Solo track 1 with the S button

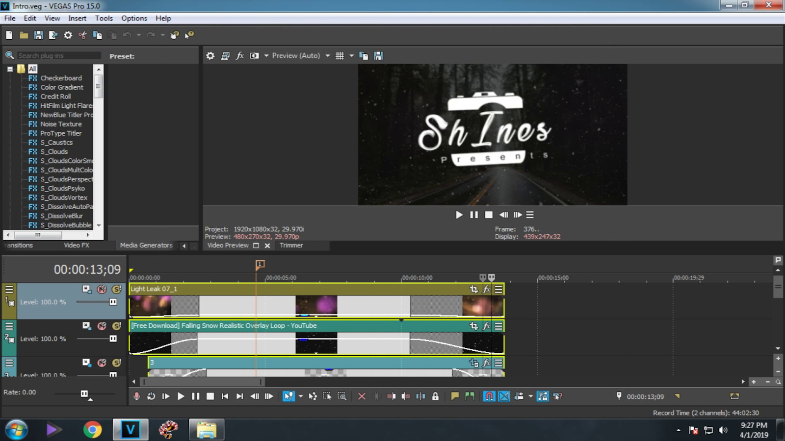(116, 289)
